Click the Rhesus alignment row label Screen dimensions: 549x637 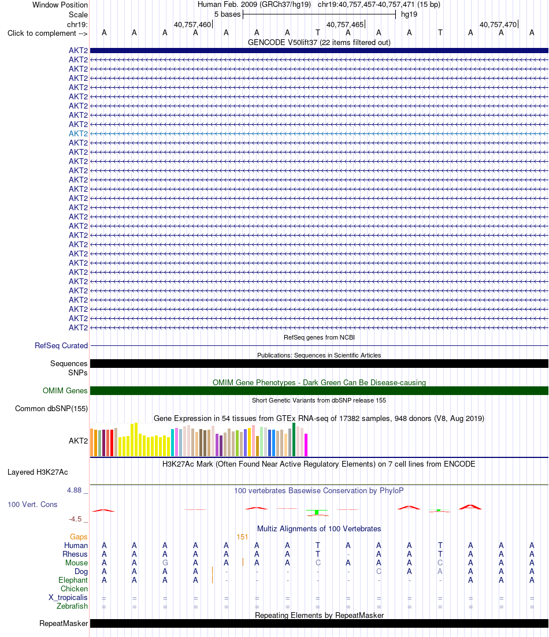tap(75, 554)
